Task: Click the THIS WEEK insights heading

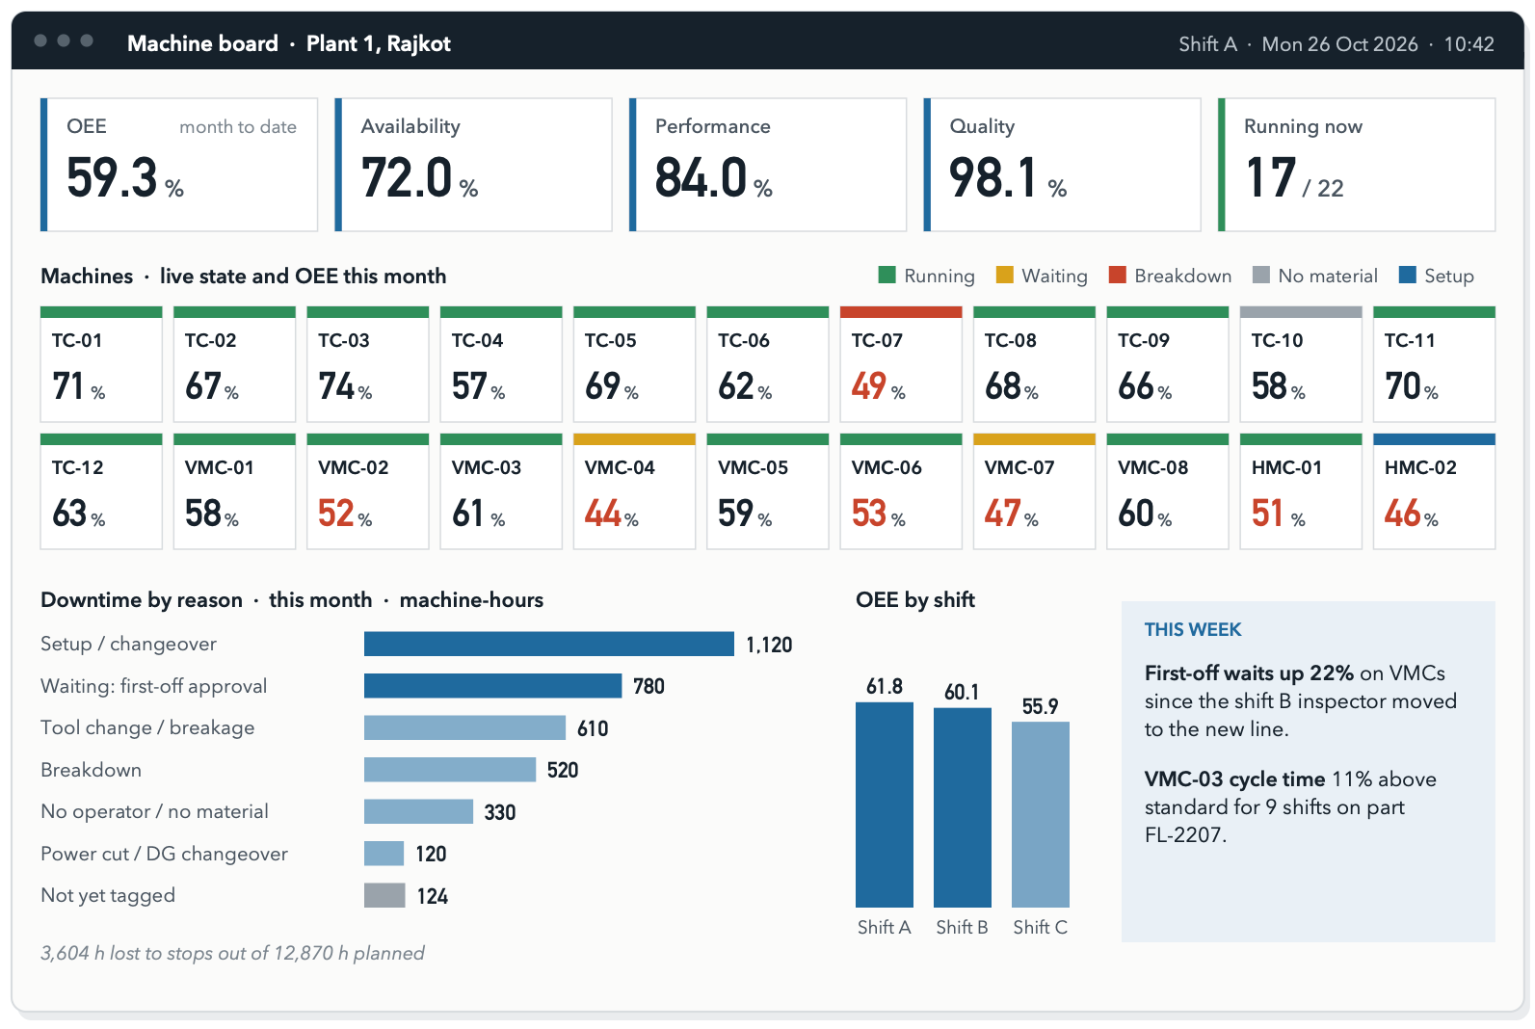Action: tap(1193, 629)
